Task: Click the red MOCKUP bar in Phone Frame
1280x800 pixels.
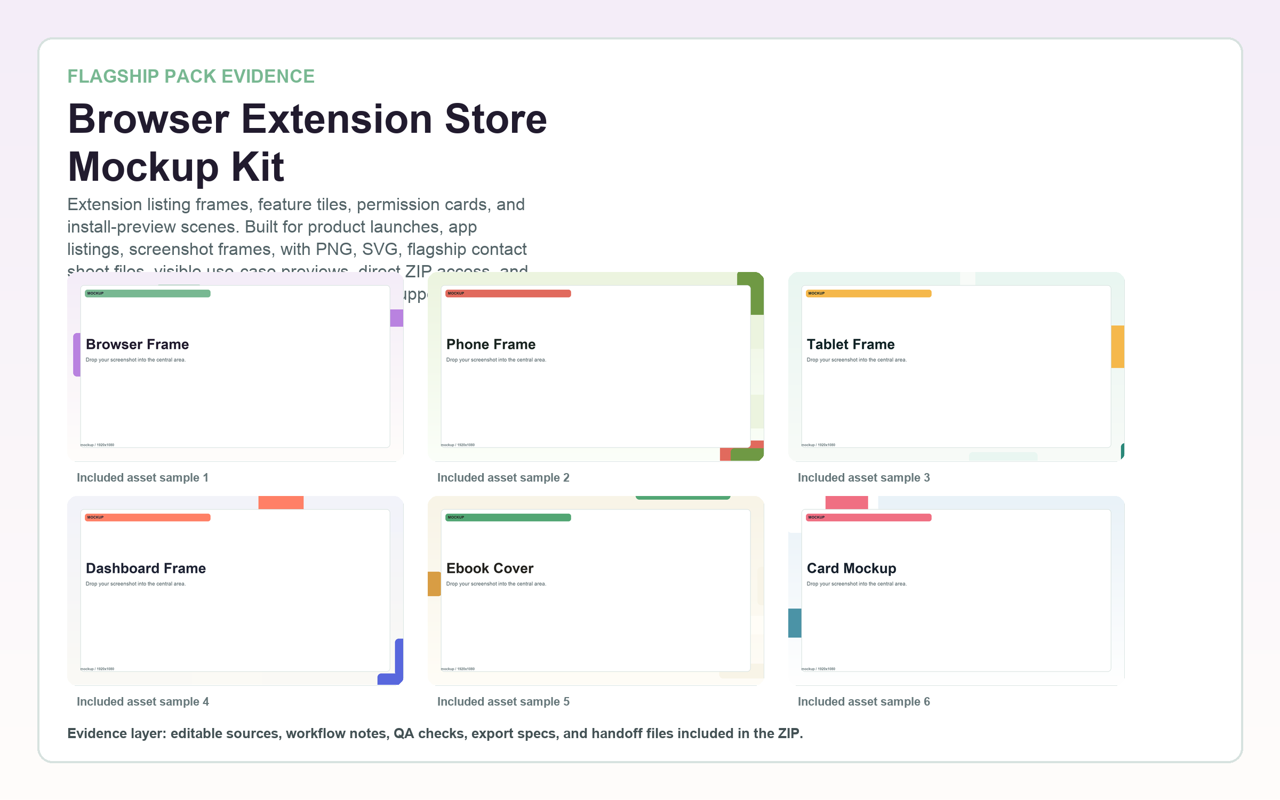Action: click(x=508, y=293)
